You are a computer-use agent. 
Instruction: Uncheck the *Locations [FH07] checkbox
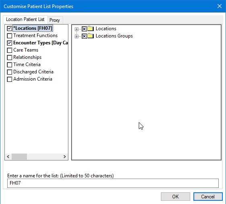10,28
